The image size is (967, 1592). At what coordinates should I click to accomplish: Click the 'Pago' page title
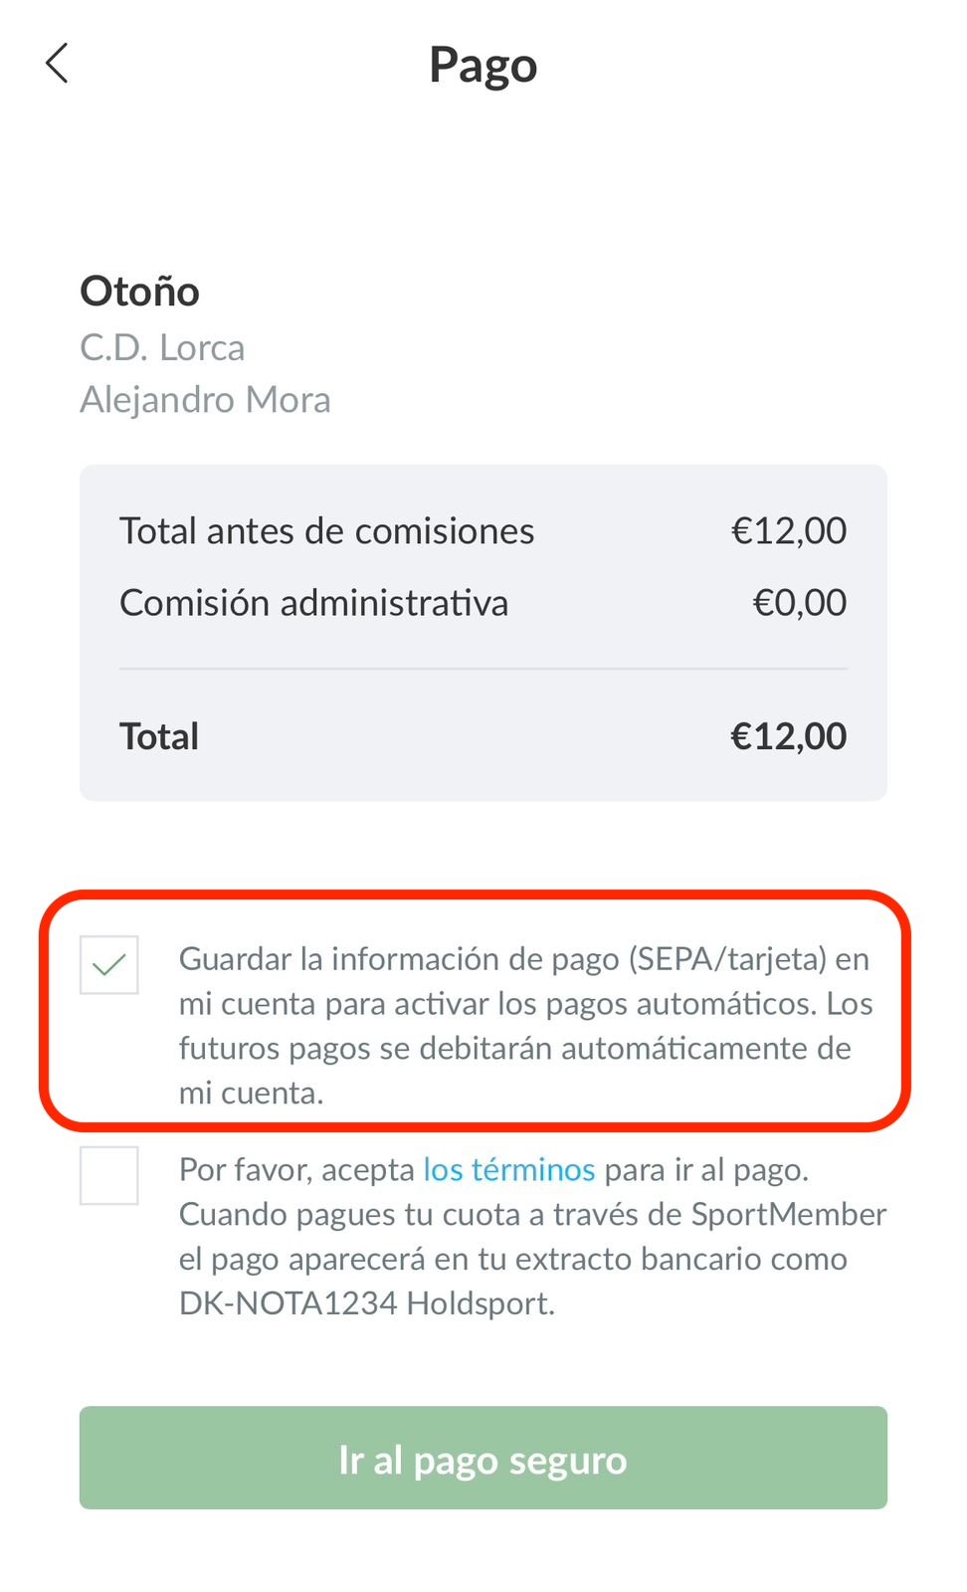point(483,66)
